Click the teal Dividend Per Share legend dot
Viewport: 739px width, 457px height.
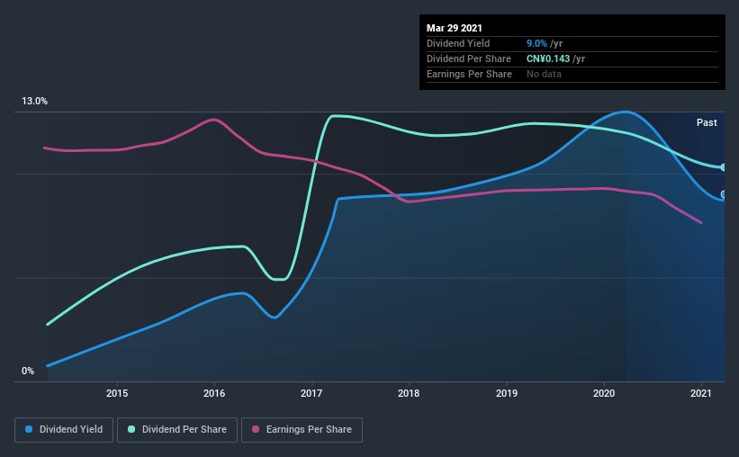[x=131, y=429]
